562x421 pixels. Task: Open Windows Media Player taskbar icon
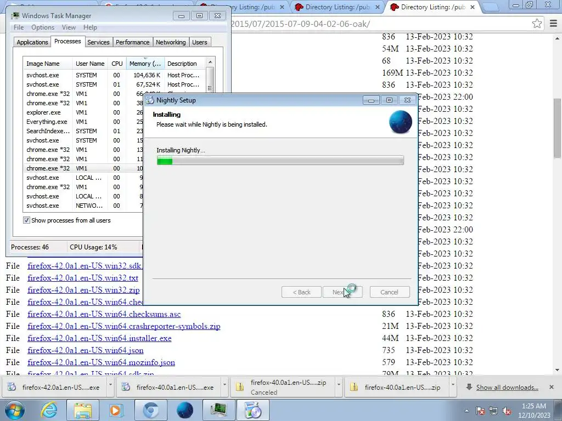coord(115,410)
